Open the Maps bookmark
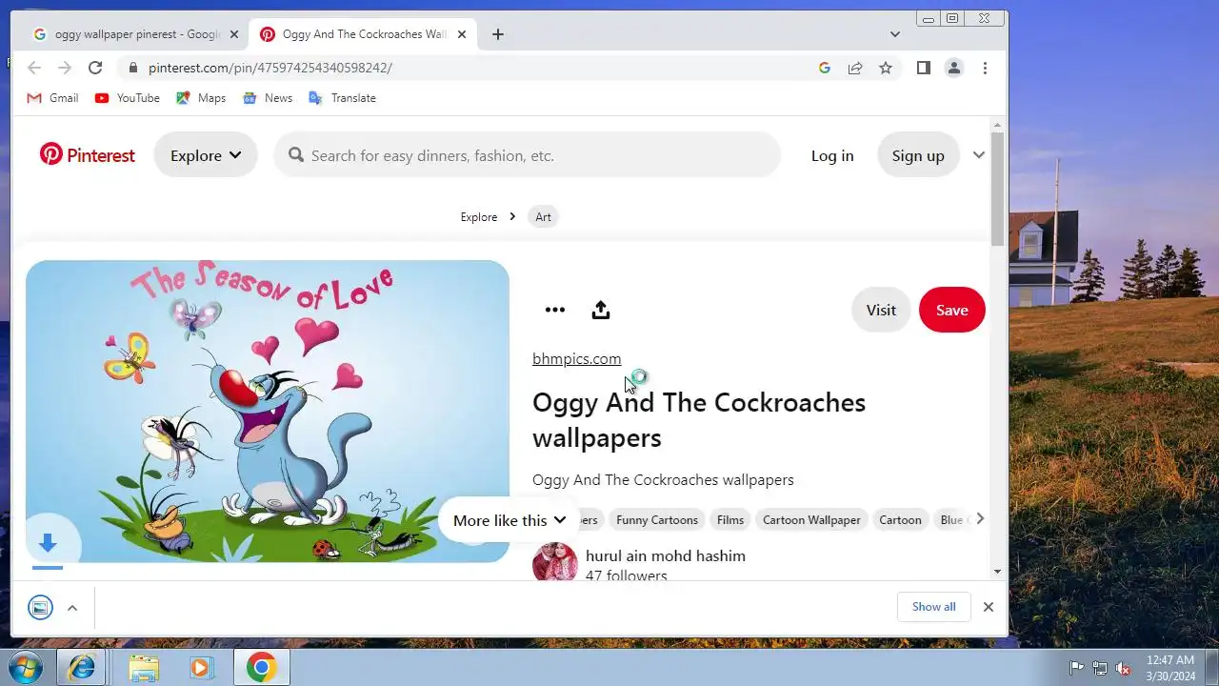Screen dimensions: 1219x686 tap(201, 98)
